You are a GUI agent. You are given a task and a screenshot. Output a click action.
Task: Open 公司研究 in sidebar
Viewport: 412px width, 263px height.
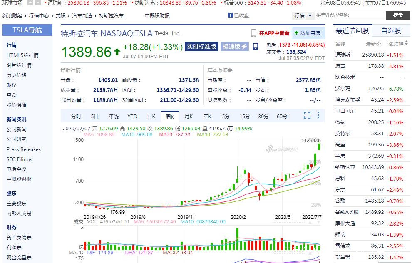tap(16, 139)
